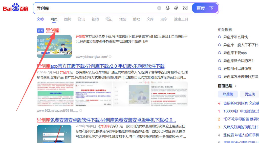Search related term 异创库怎么赚钱

235,37
